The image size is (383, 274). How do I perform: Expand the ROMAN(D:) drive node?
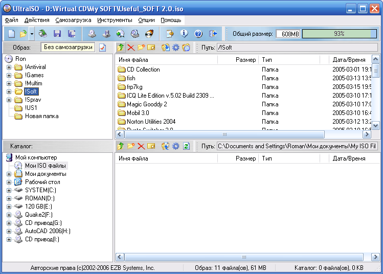[9, 198]
